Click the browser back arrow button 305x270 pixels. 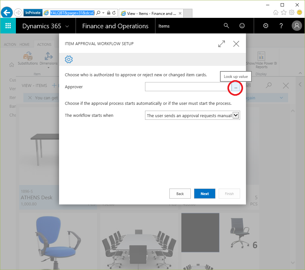(x=7, y=13)
